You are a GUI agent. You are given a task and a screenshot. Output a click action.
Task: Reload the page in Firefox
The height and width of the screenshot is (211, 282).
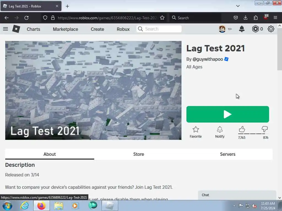pyautogui.click(x=26, y=18)
